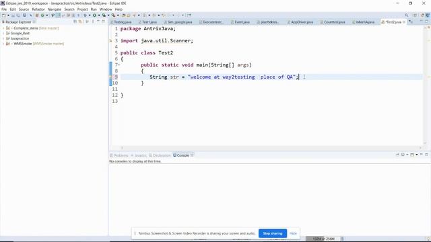The width and height of the screenshot is (431, 242).
Task: Open the Run configurations dropdown arrow
Action: pos(99,15)
